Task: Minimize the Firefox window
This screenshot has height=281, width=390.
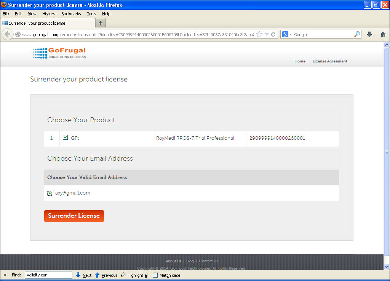Action: (368, 5)
